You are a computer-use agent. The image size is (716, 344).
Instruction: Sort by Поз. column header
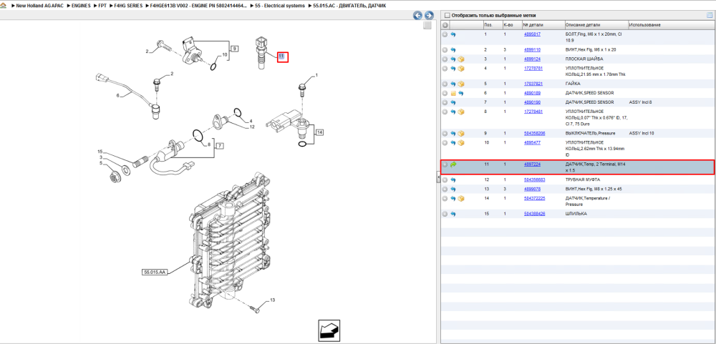tap(493, 24)
